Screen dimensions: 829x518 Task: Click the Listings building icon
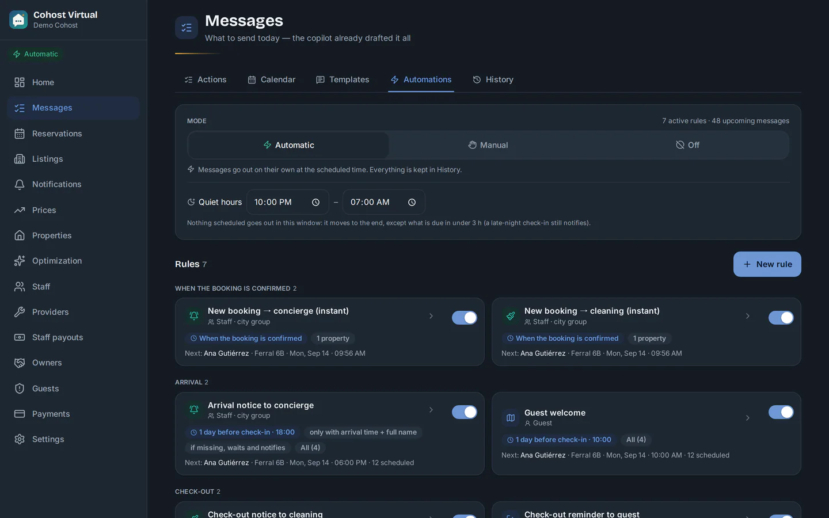(20, 159)
